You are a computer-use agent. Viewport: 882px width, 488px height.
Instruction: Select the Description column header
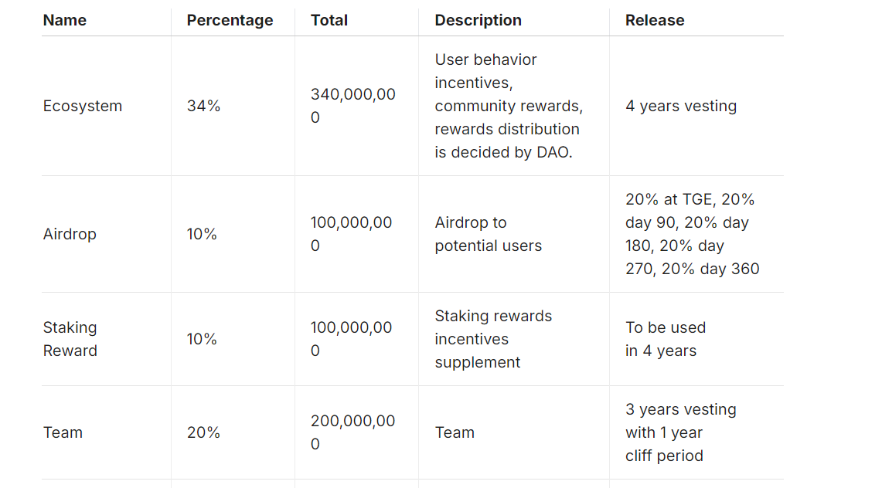point(478,21)
